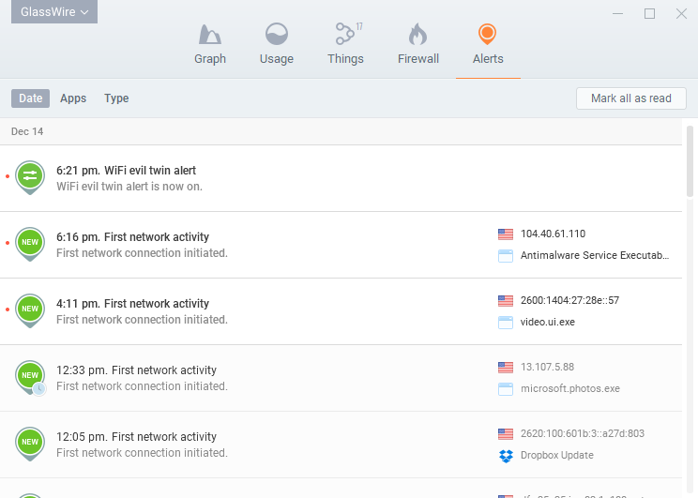Open the Firewall tab
The height and width of the screenshot is (498, 698).
418,44
